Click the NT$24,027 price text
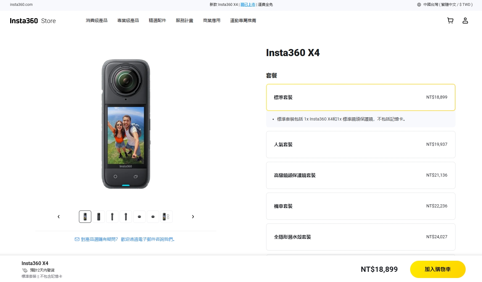The image size is (482, 282). click(x=437, y=237)
